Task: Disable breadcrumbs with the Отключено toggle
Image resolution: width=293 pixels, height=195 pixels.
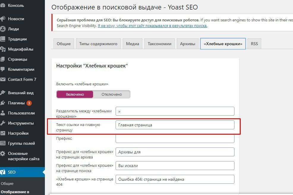Action: click(x=112, y=94)
